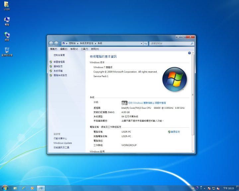Open 系統保護 link
The width and height of the screenshot is (239, 191).
58,71
